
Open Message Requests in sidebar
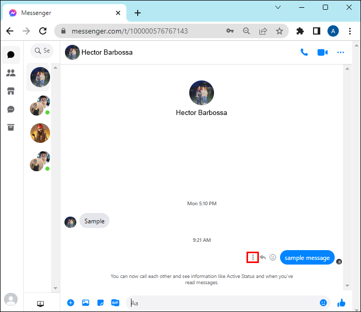(x=11, y=109)
